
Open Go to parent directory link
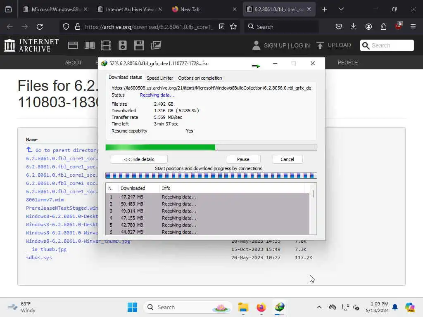pos(67,150)
